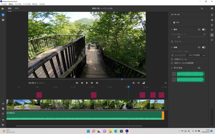This screenshot has height=134, width=215.
Task: Click the 参照 browse button
Action: click(176, 23)
